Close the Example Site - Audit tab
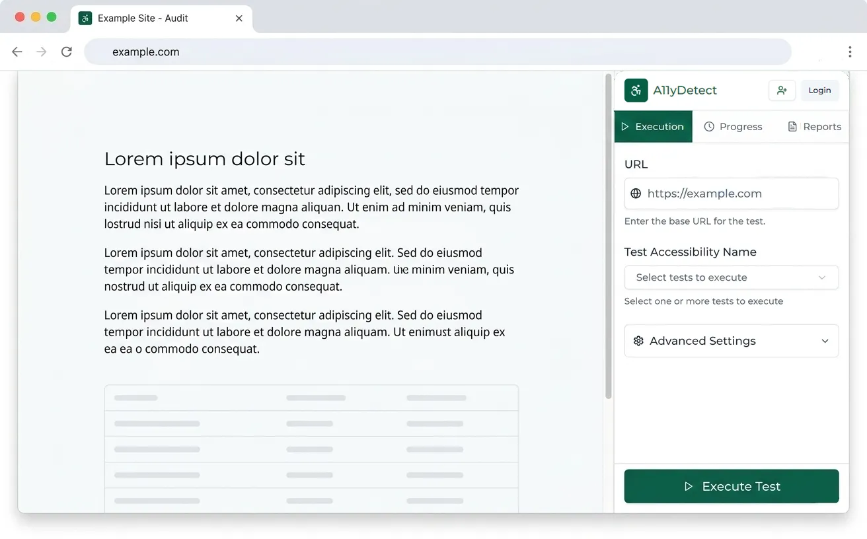Screen dimensions: 867x539 (x=239, y=18)
